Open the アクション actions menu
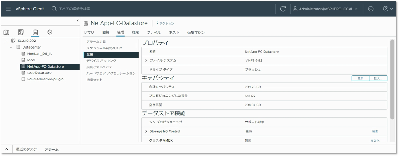This screenshot has width=399, height=156. click(166, 23)
